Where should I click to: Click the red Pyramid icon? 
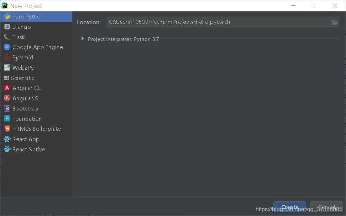tap(7, 57)
